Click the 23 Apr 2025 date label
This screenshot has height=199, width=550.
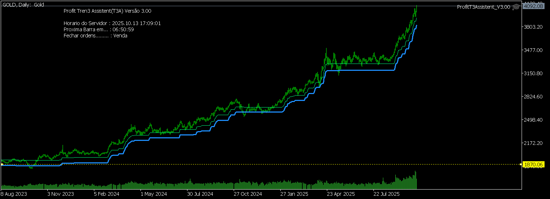click(341, 194)
